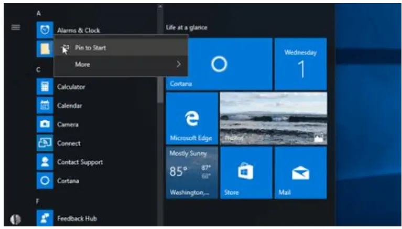Screen dimensions: 402x229
Task: Open the hamburger menu in Start
Action: tap(16, 27)
